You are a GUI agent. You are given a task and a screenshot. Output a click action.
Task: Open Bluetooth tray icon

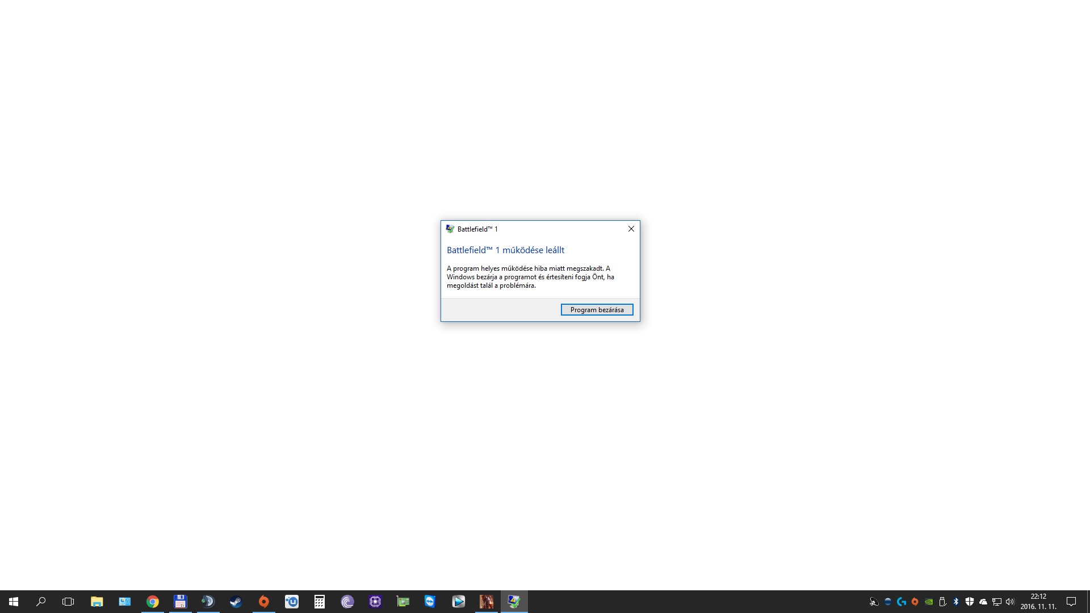pos(956,602)
